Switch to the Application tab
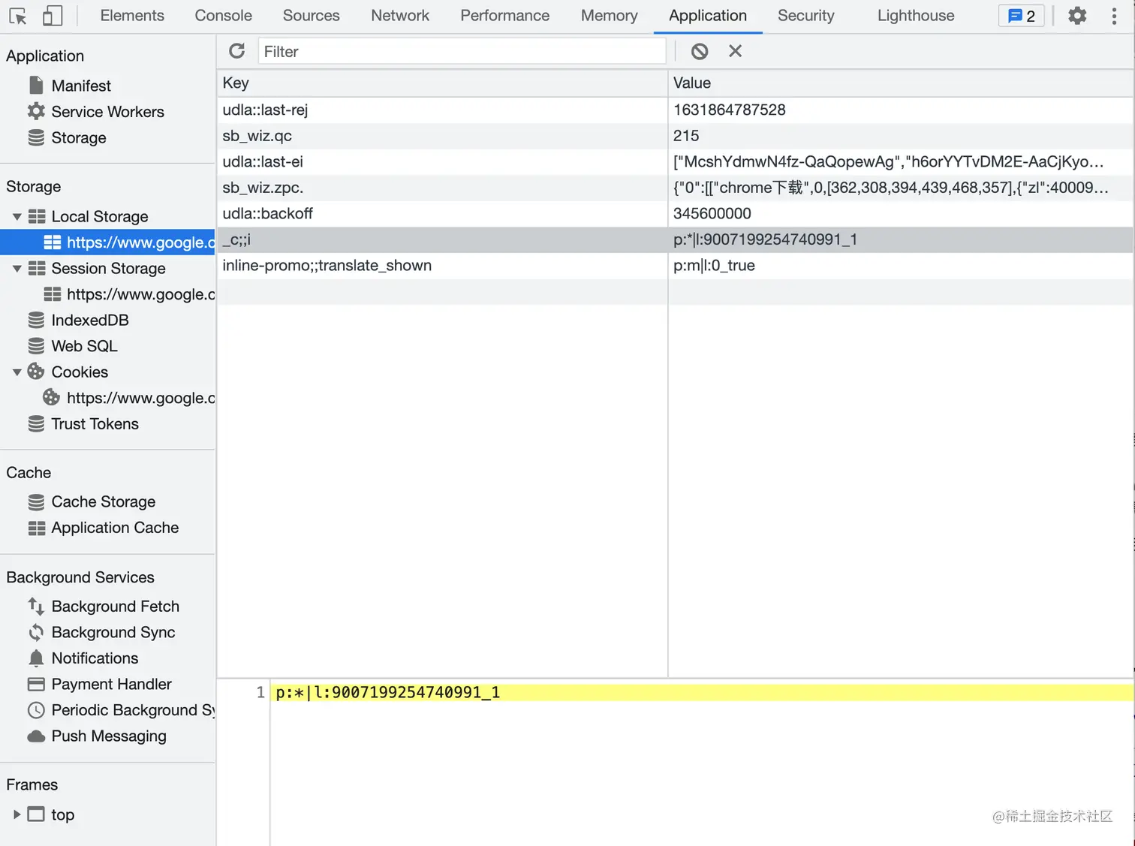The image size is (1135, 846). pos(708,16)
